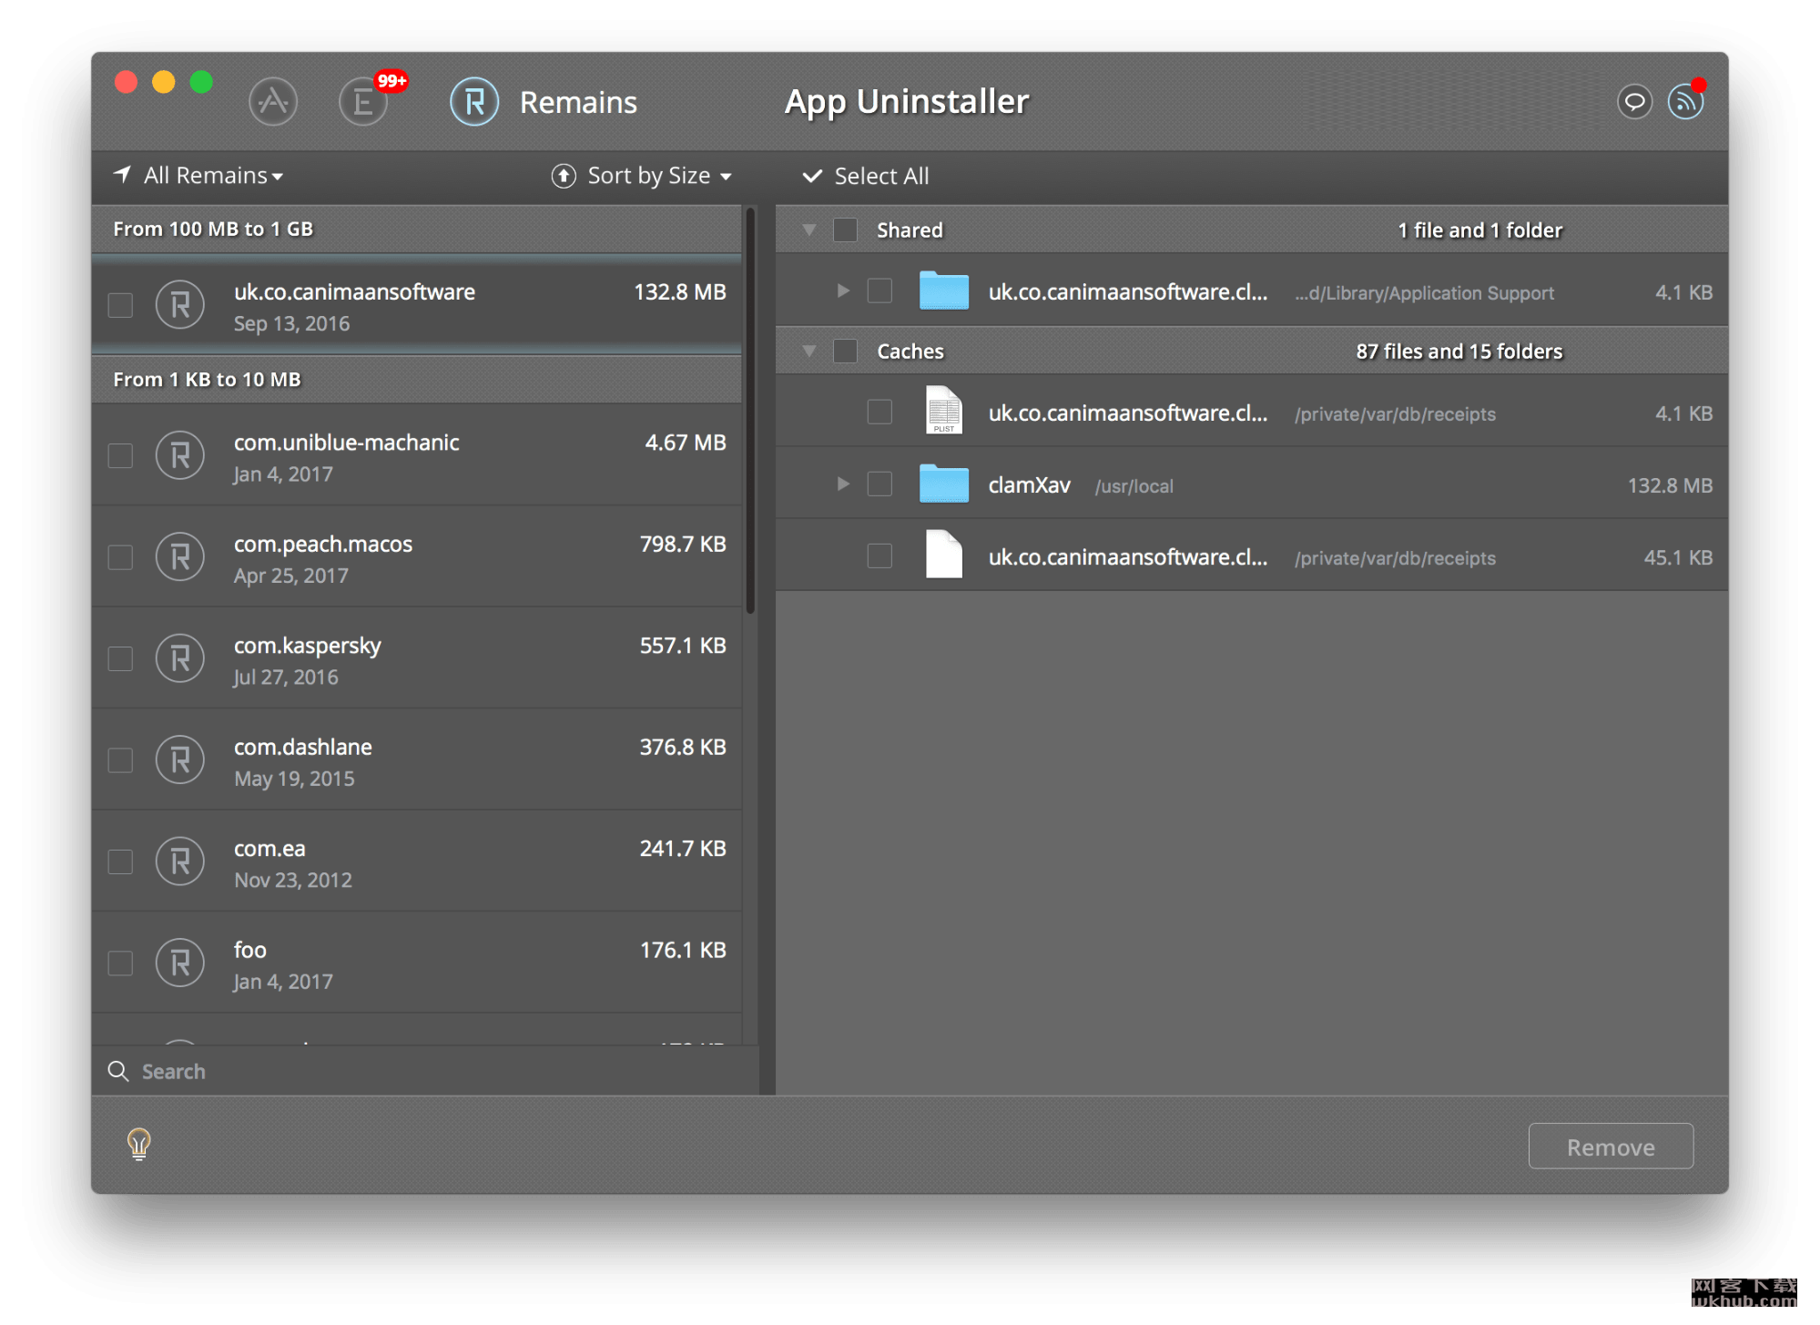Viewport: 1820px width, 1325px height.
Task: Click the R icon for com.uniblue-machanic
Action: [x=180, y=455]
